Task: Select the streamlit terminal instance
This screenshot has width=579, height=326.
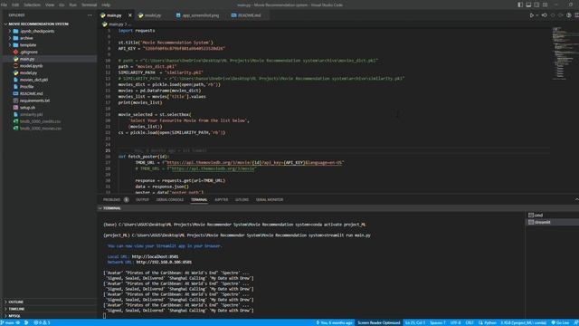Action: [x=552, y=222]
